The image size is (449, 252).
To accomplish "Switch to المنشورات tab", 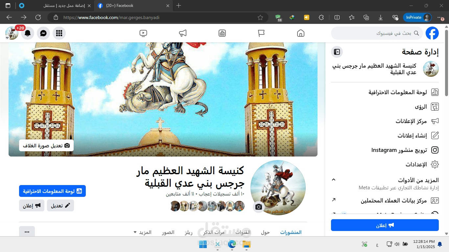I will pos(291,232).
